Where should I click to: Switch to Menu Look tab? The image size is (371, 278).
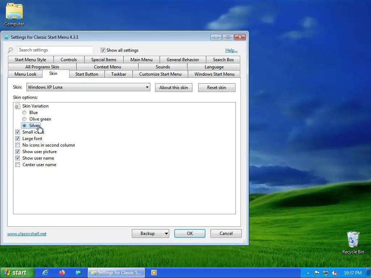pos(25,74)
